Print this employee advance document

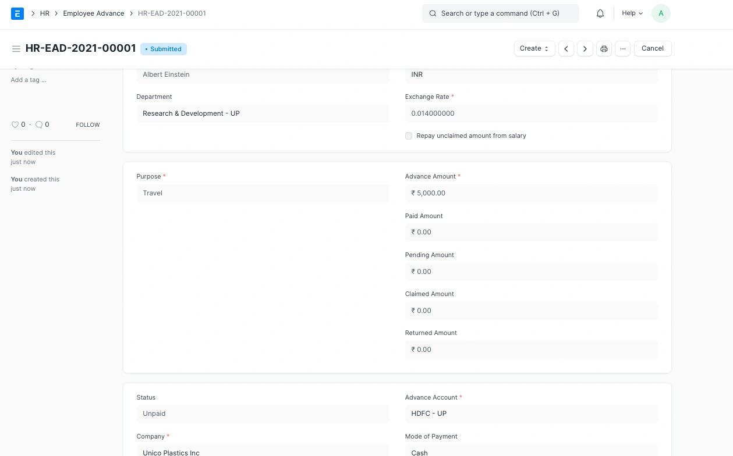[x=604, y=49]
